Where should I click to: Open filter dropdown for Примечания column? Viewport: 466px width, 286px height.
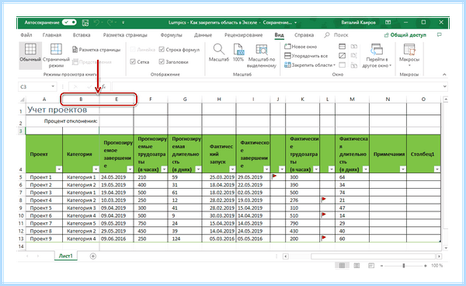click(x=402, y=169)
